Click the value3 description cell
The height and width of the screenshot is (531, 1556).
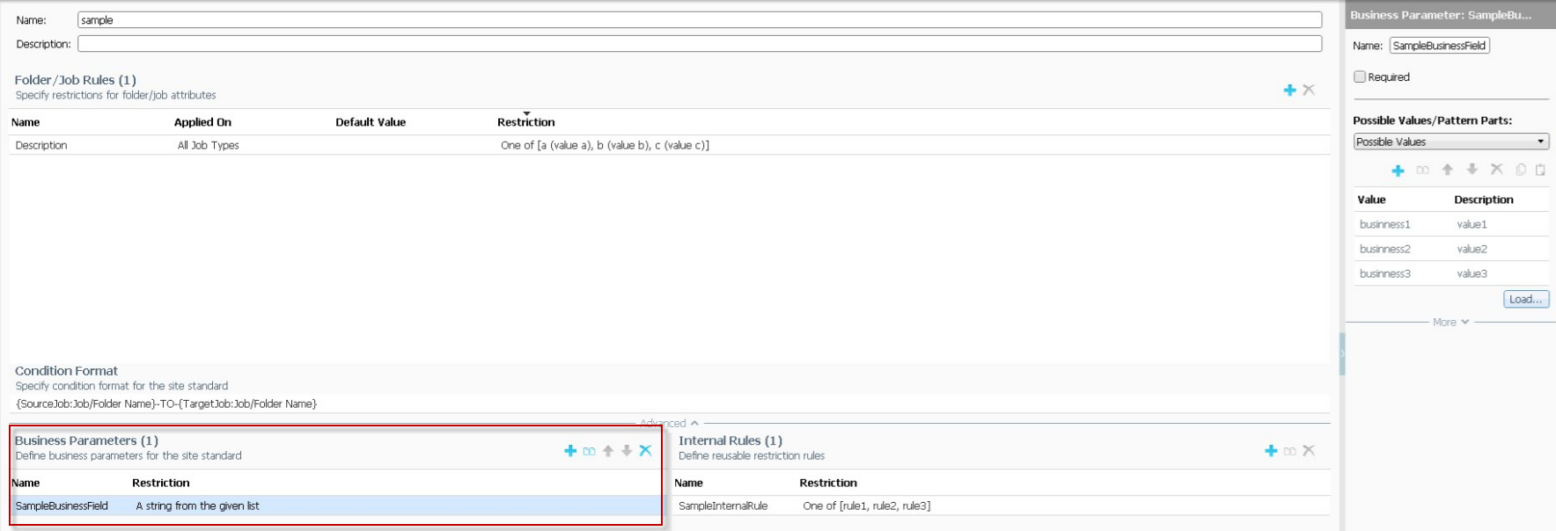(1472, 273)
